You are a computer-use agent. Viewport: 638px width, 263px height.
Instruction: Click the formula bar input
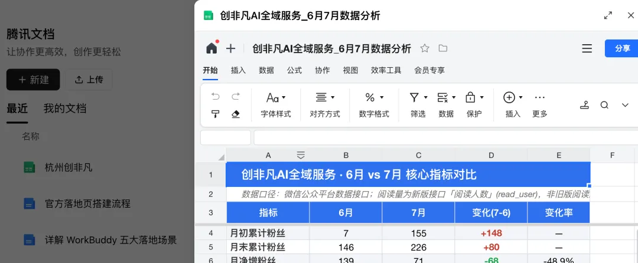point(445,138)
